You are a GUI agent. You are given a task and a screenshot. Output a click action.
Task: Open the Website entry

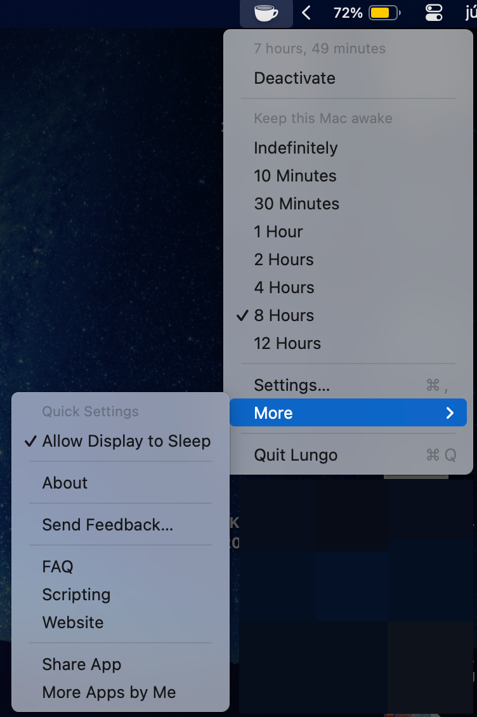tap(121, 622)
